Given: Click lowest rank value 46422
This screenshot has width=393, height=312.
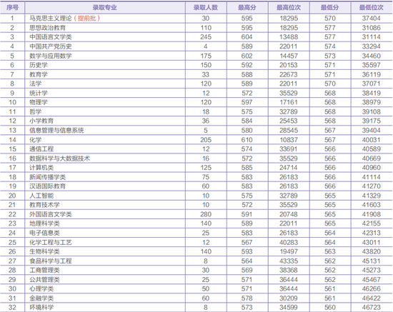Looking at the screenshot, I should (371, 298).
